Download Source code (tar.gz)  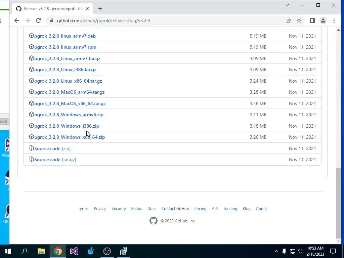(x=55, y=160)
